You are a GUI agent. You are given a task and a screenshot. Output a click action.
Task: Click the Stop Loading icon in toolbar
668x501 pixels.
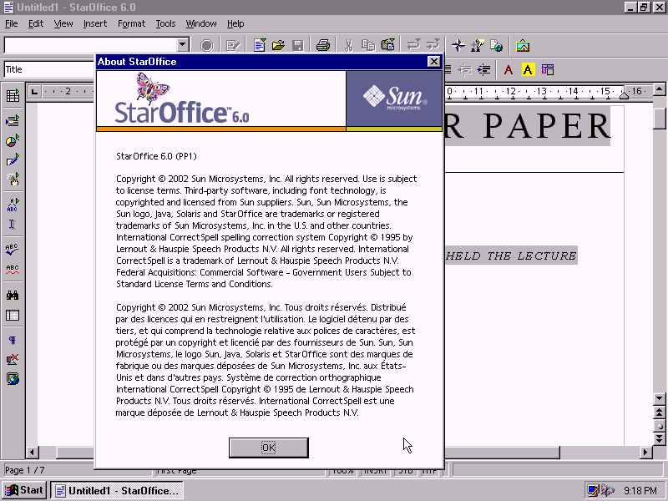(x=206, y=45)
